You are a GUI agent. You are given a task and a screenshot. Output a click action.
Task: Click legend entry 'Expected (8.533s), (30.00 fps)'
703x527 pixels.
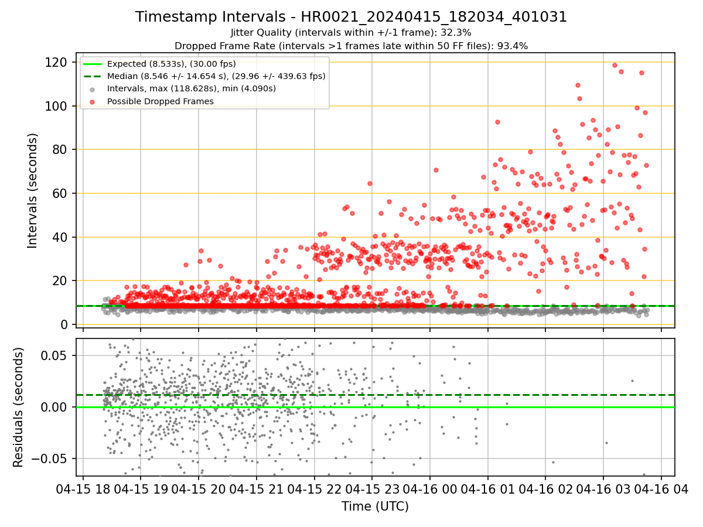[x=172, y=64]
